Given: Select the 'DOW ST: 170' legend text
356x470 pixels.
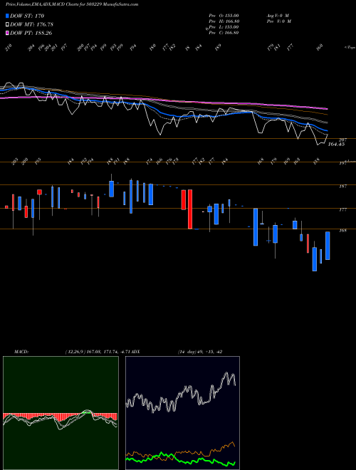Looking at the screenshot, I should pos(27,16).
